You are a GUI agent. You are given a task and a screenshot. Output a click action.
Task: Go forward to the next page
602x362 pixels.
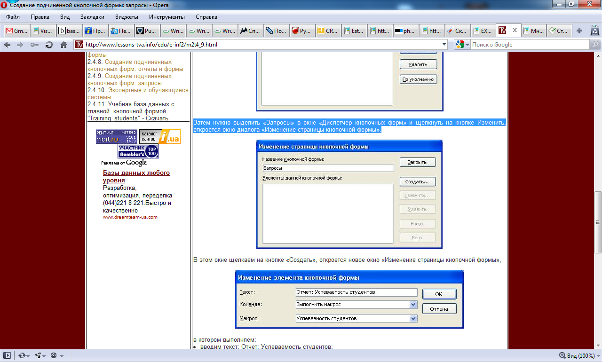(x=20, y=45)
